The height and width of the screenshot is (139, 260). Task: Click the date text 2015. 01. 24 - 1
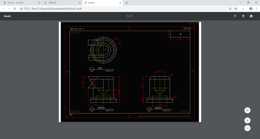[x=77, y=29]
